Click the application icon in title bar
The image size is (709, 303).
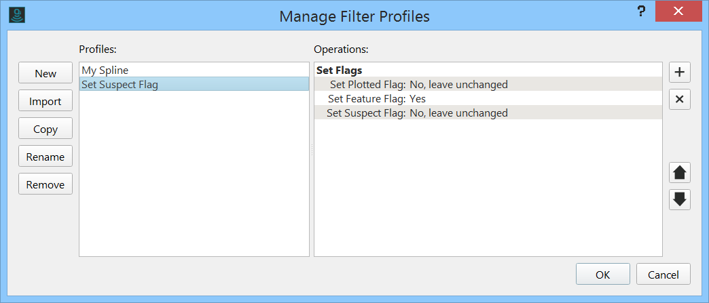pyautogui.click(x=17, y=15)
